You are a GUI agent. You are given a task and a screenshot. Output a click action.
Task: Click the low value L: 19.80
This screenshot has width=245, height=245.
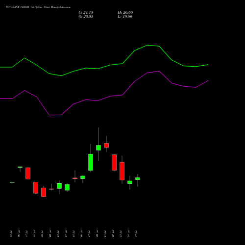pyautogui.click(x=125, y=17)
